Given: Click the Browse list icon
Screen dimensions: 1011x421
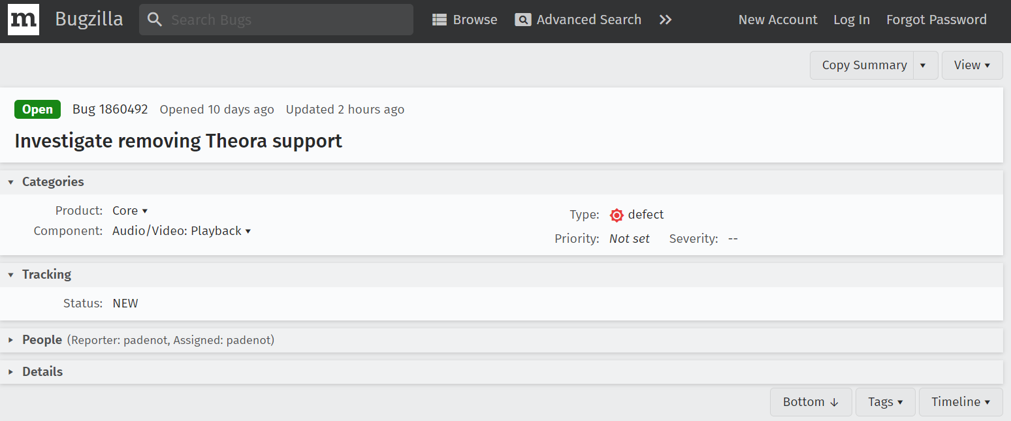Looking at the screenshot, I should (440, 20).
